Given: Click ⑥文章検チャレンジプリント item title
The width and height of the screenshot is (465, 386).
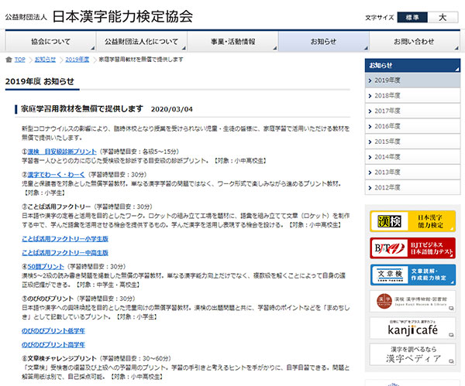Looking at the screenshot, I should click(x=60, y=358).
